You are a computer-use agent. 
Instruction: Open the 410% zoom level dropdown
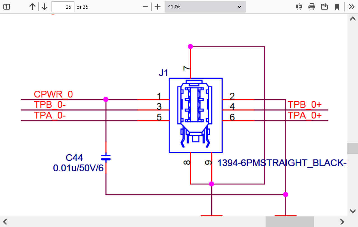click(205, 7)
